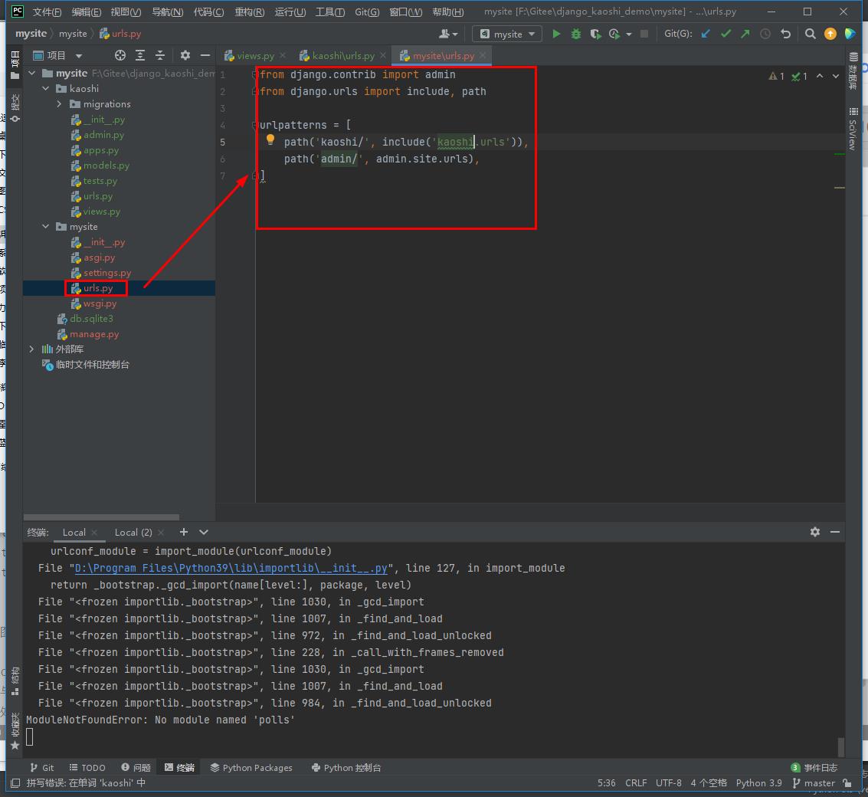Open project panel settings gear
This screenshot has width=868, height=797.
(x=185, y=55)
